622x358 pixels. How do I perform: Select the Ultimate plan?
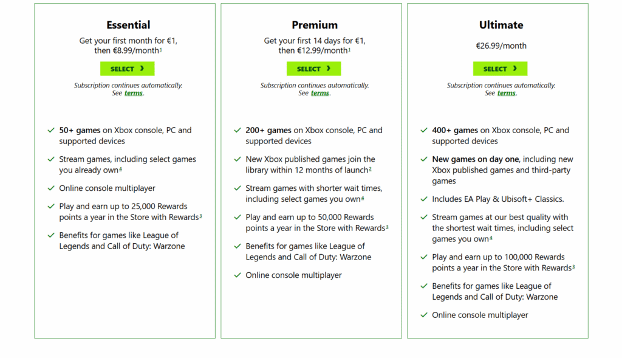[500, 69]
